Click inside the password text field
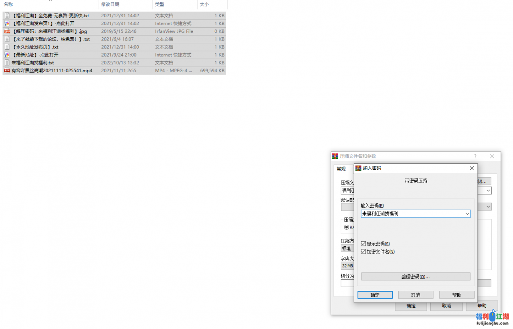Screen dimensions: 513x329 [x=412, y=214]
